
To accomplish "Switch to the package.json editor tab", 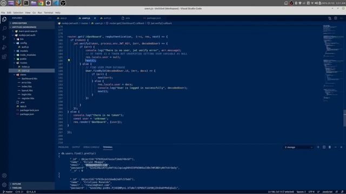I will coord(154,18).
